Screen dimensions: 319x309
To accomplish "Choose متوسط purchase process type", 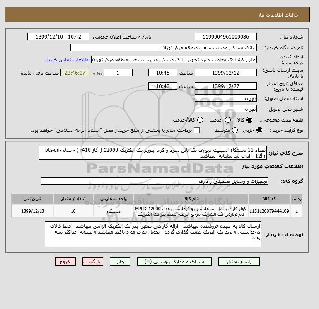I will tap(235, 130).
